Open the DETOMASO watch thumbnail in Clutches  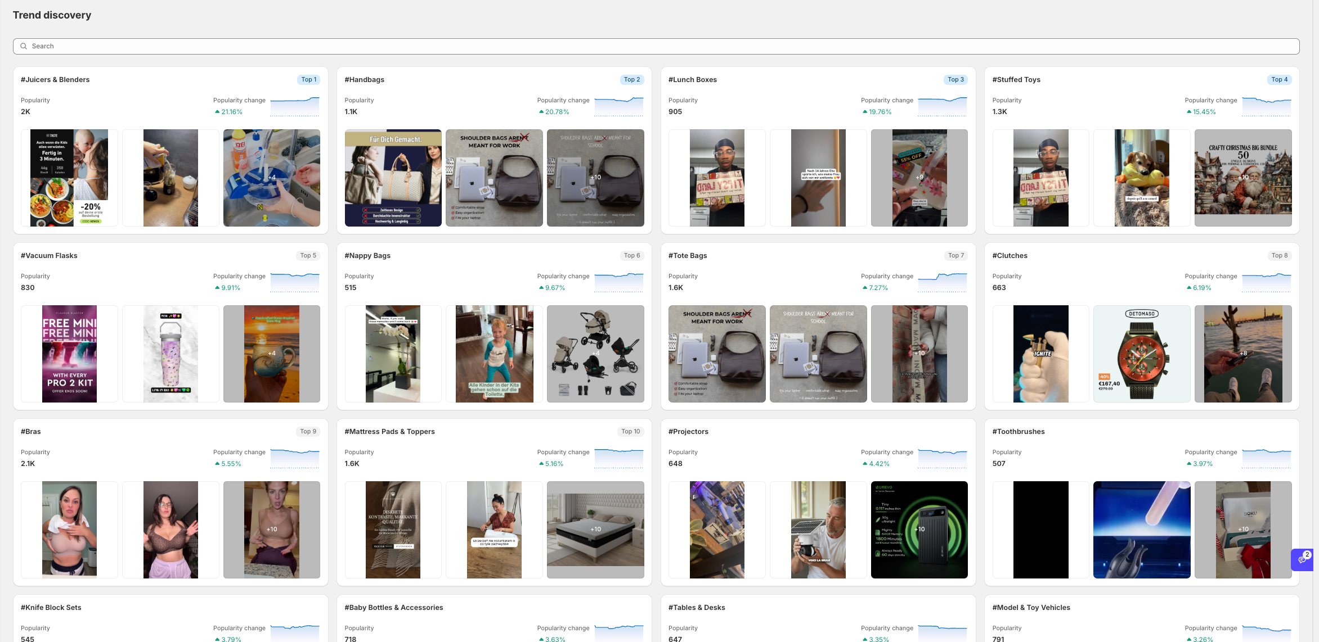pos(1141,354)
